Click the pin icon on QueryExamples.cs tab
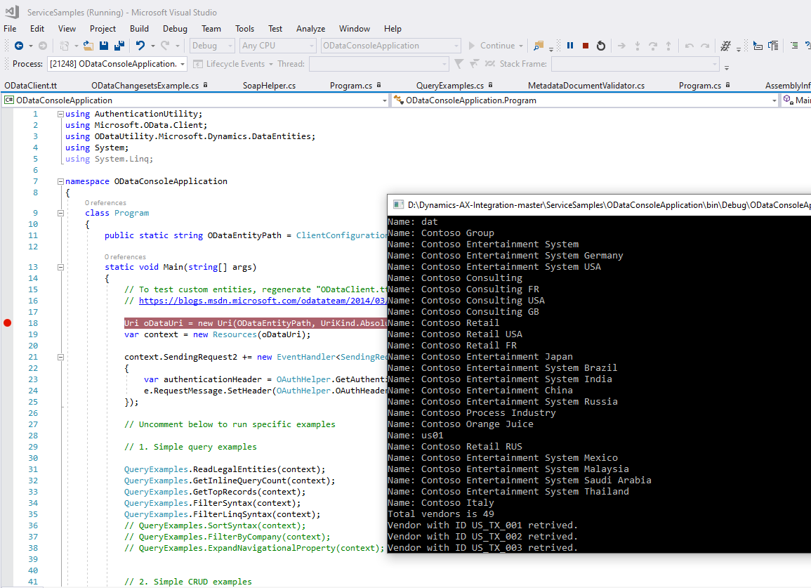Viewport: 811px width, 588px height. click(490, 85)
